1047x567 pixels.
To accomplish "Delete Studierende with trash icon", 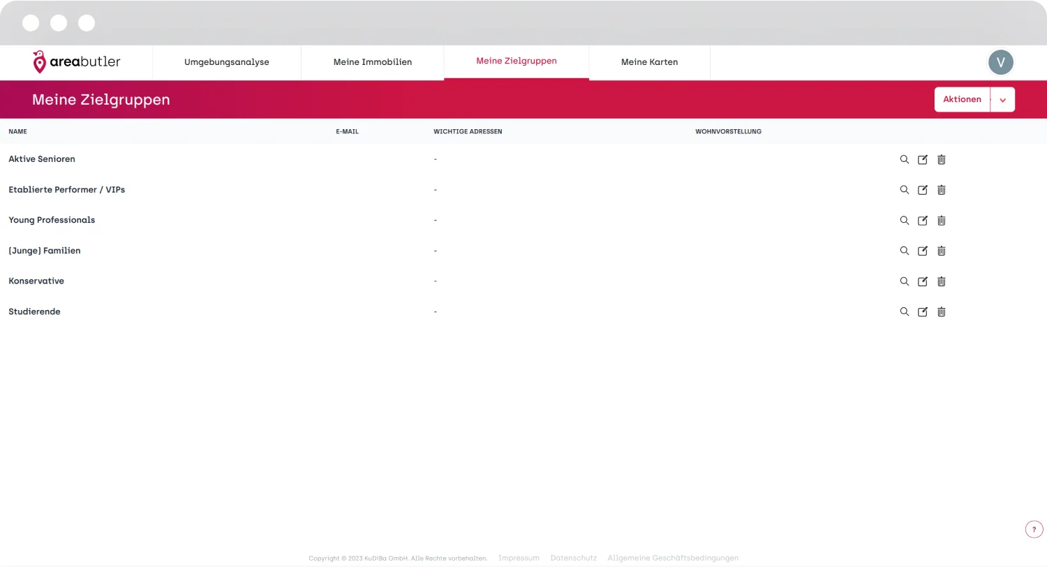I will pos(941,311).
